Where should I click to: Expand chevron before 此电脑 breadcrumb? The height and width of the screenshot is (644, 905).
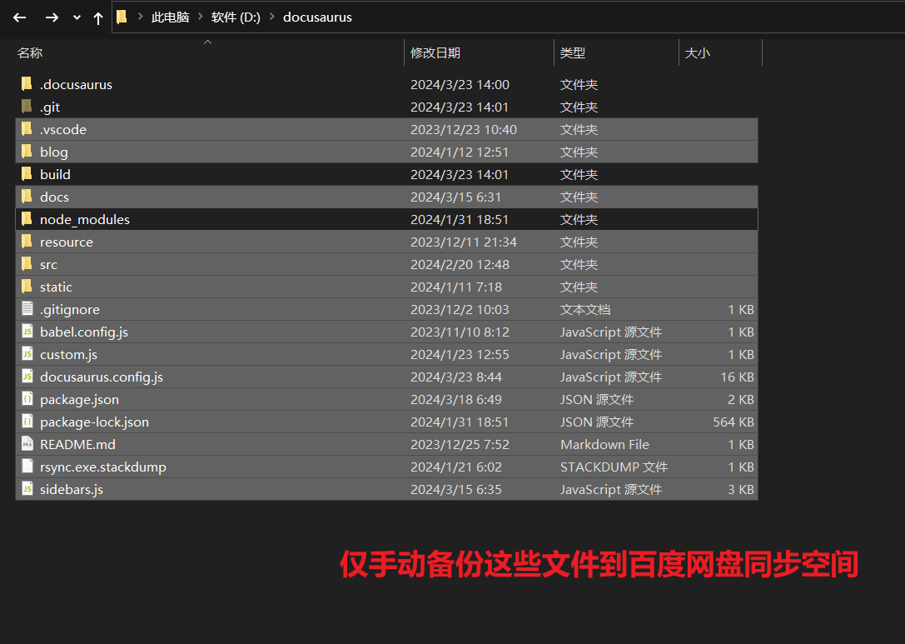[140, 17]
